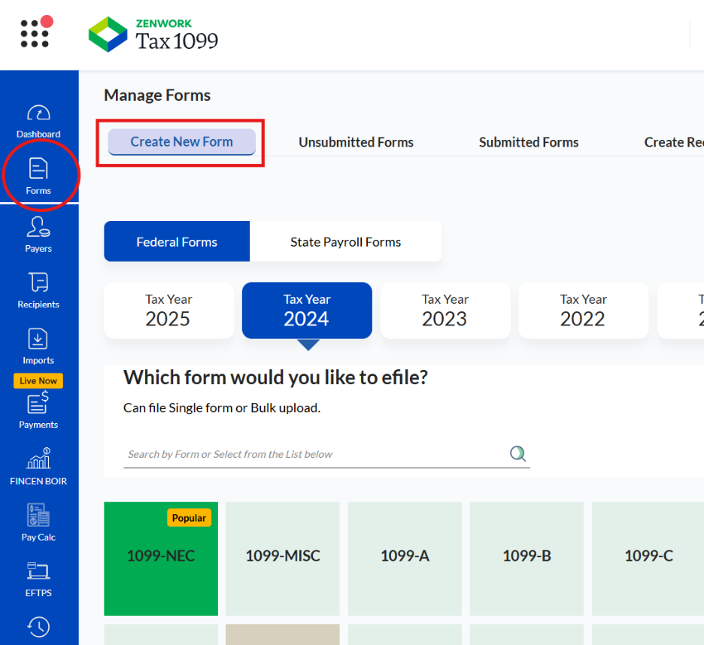Switch to State Payroll Forms
Image resolution: width=704 pixels, height=645 pixels.
point(345,241)
